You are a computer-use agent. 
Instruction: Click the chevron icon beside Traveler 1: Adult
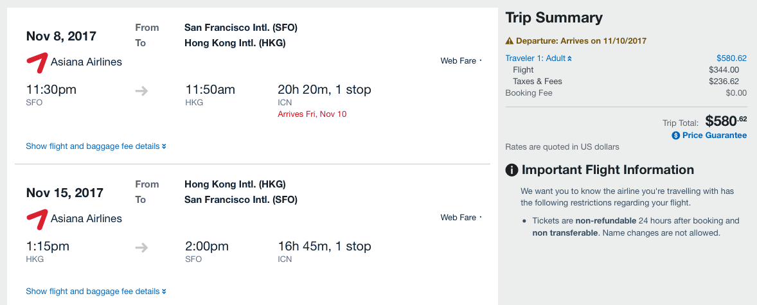[569, 58]
